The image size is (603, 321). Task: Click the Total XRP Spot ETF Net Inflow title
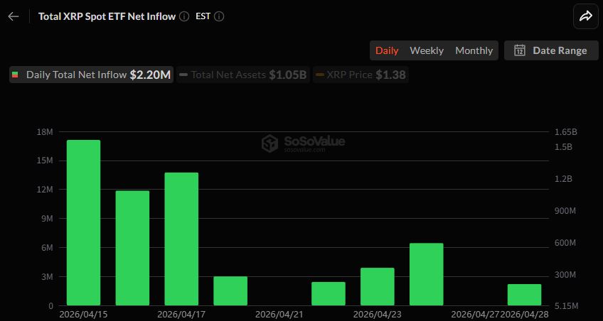pos(107,16)
